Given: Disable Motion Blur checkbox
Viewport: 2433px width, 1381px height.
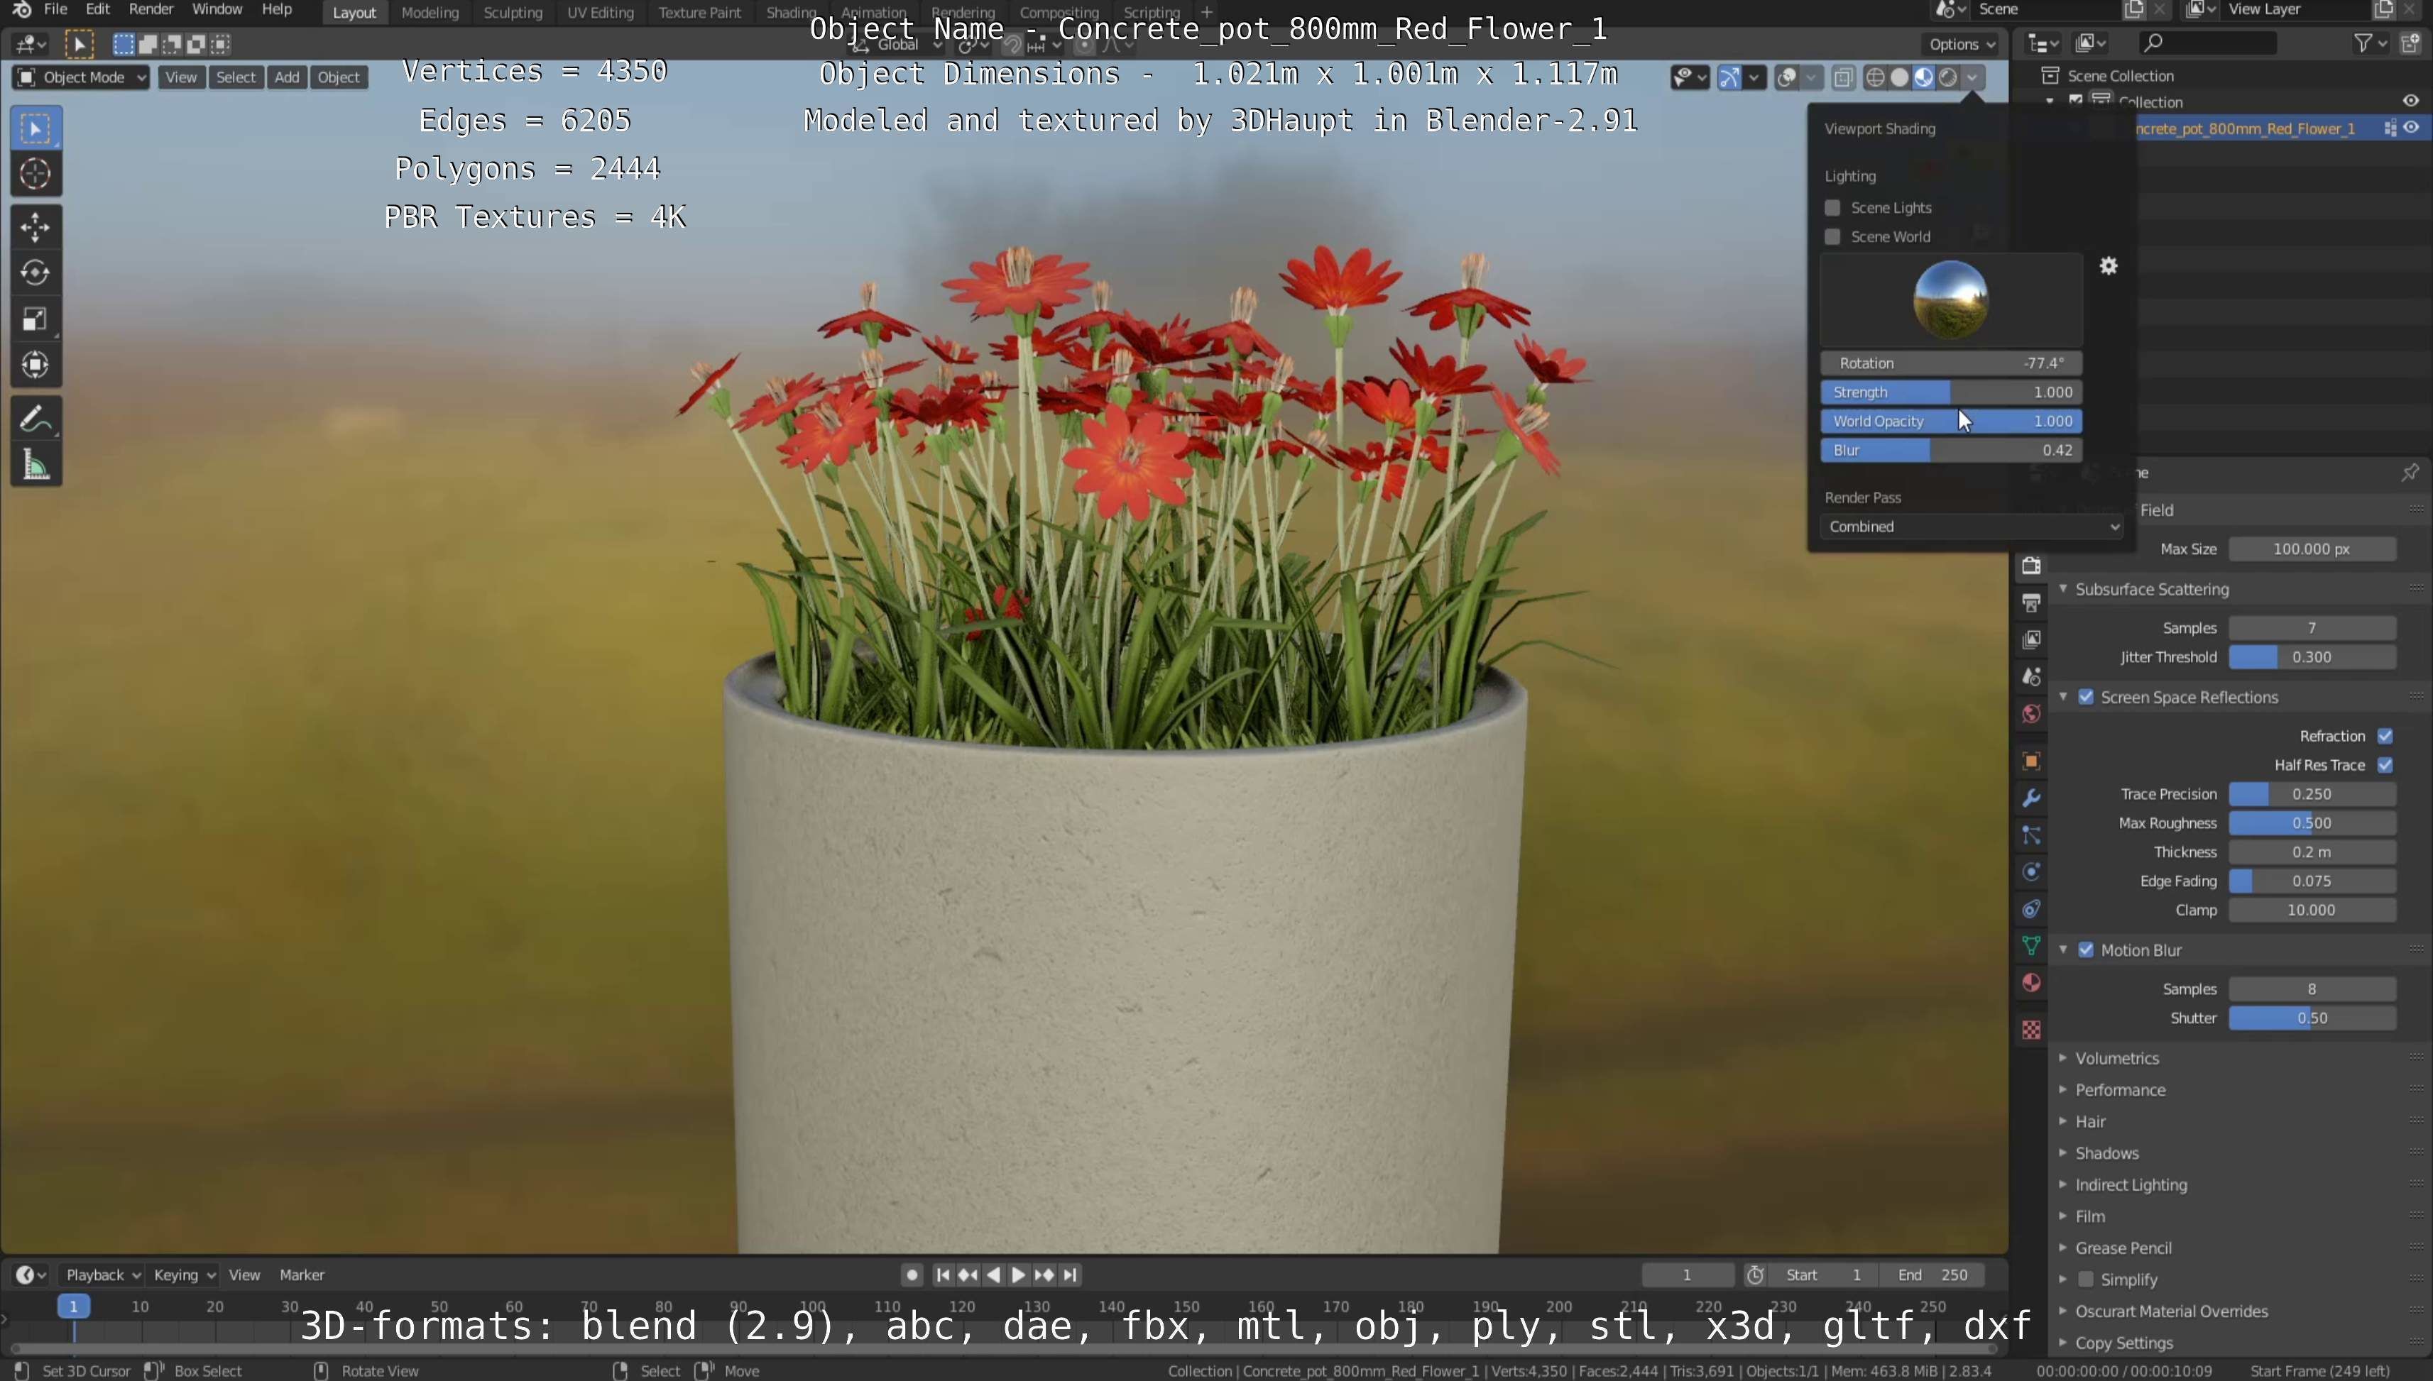Looking at the screenshot, I should pos(2086,950).
